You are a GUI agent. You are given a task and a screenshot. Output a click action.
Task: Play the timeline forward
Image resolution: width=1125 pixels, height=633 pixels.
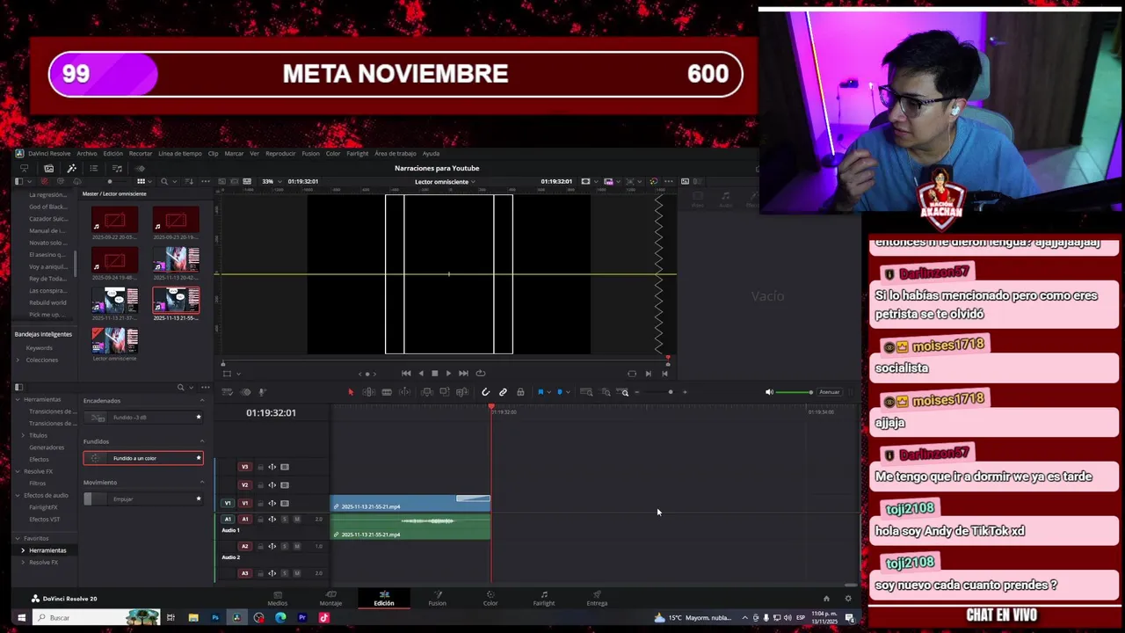(448, 374)
